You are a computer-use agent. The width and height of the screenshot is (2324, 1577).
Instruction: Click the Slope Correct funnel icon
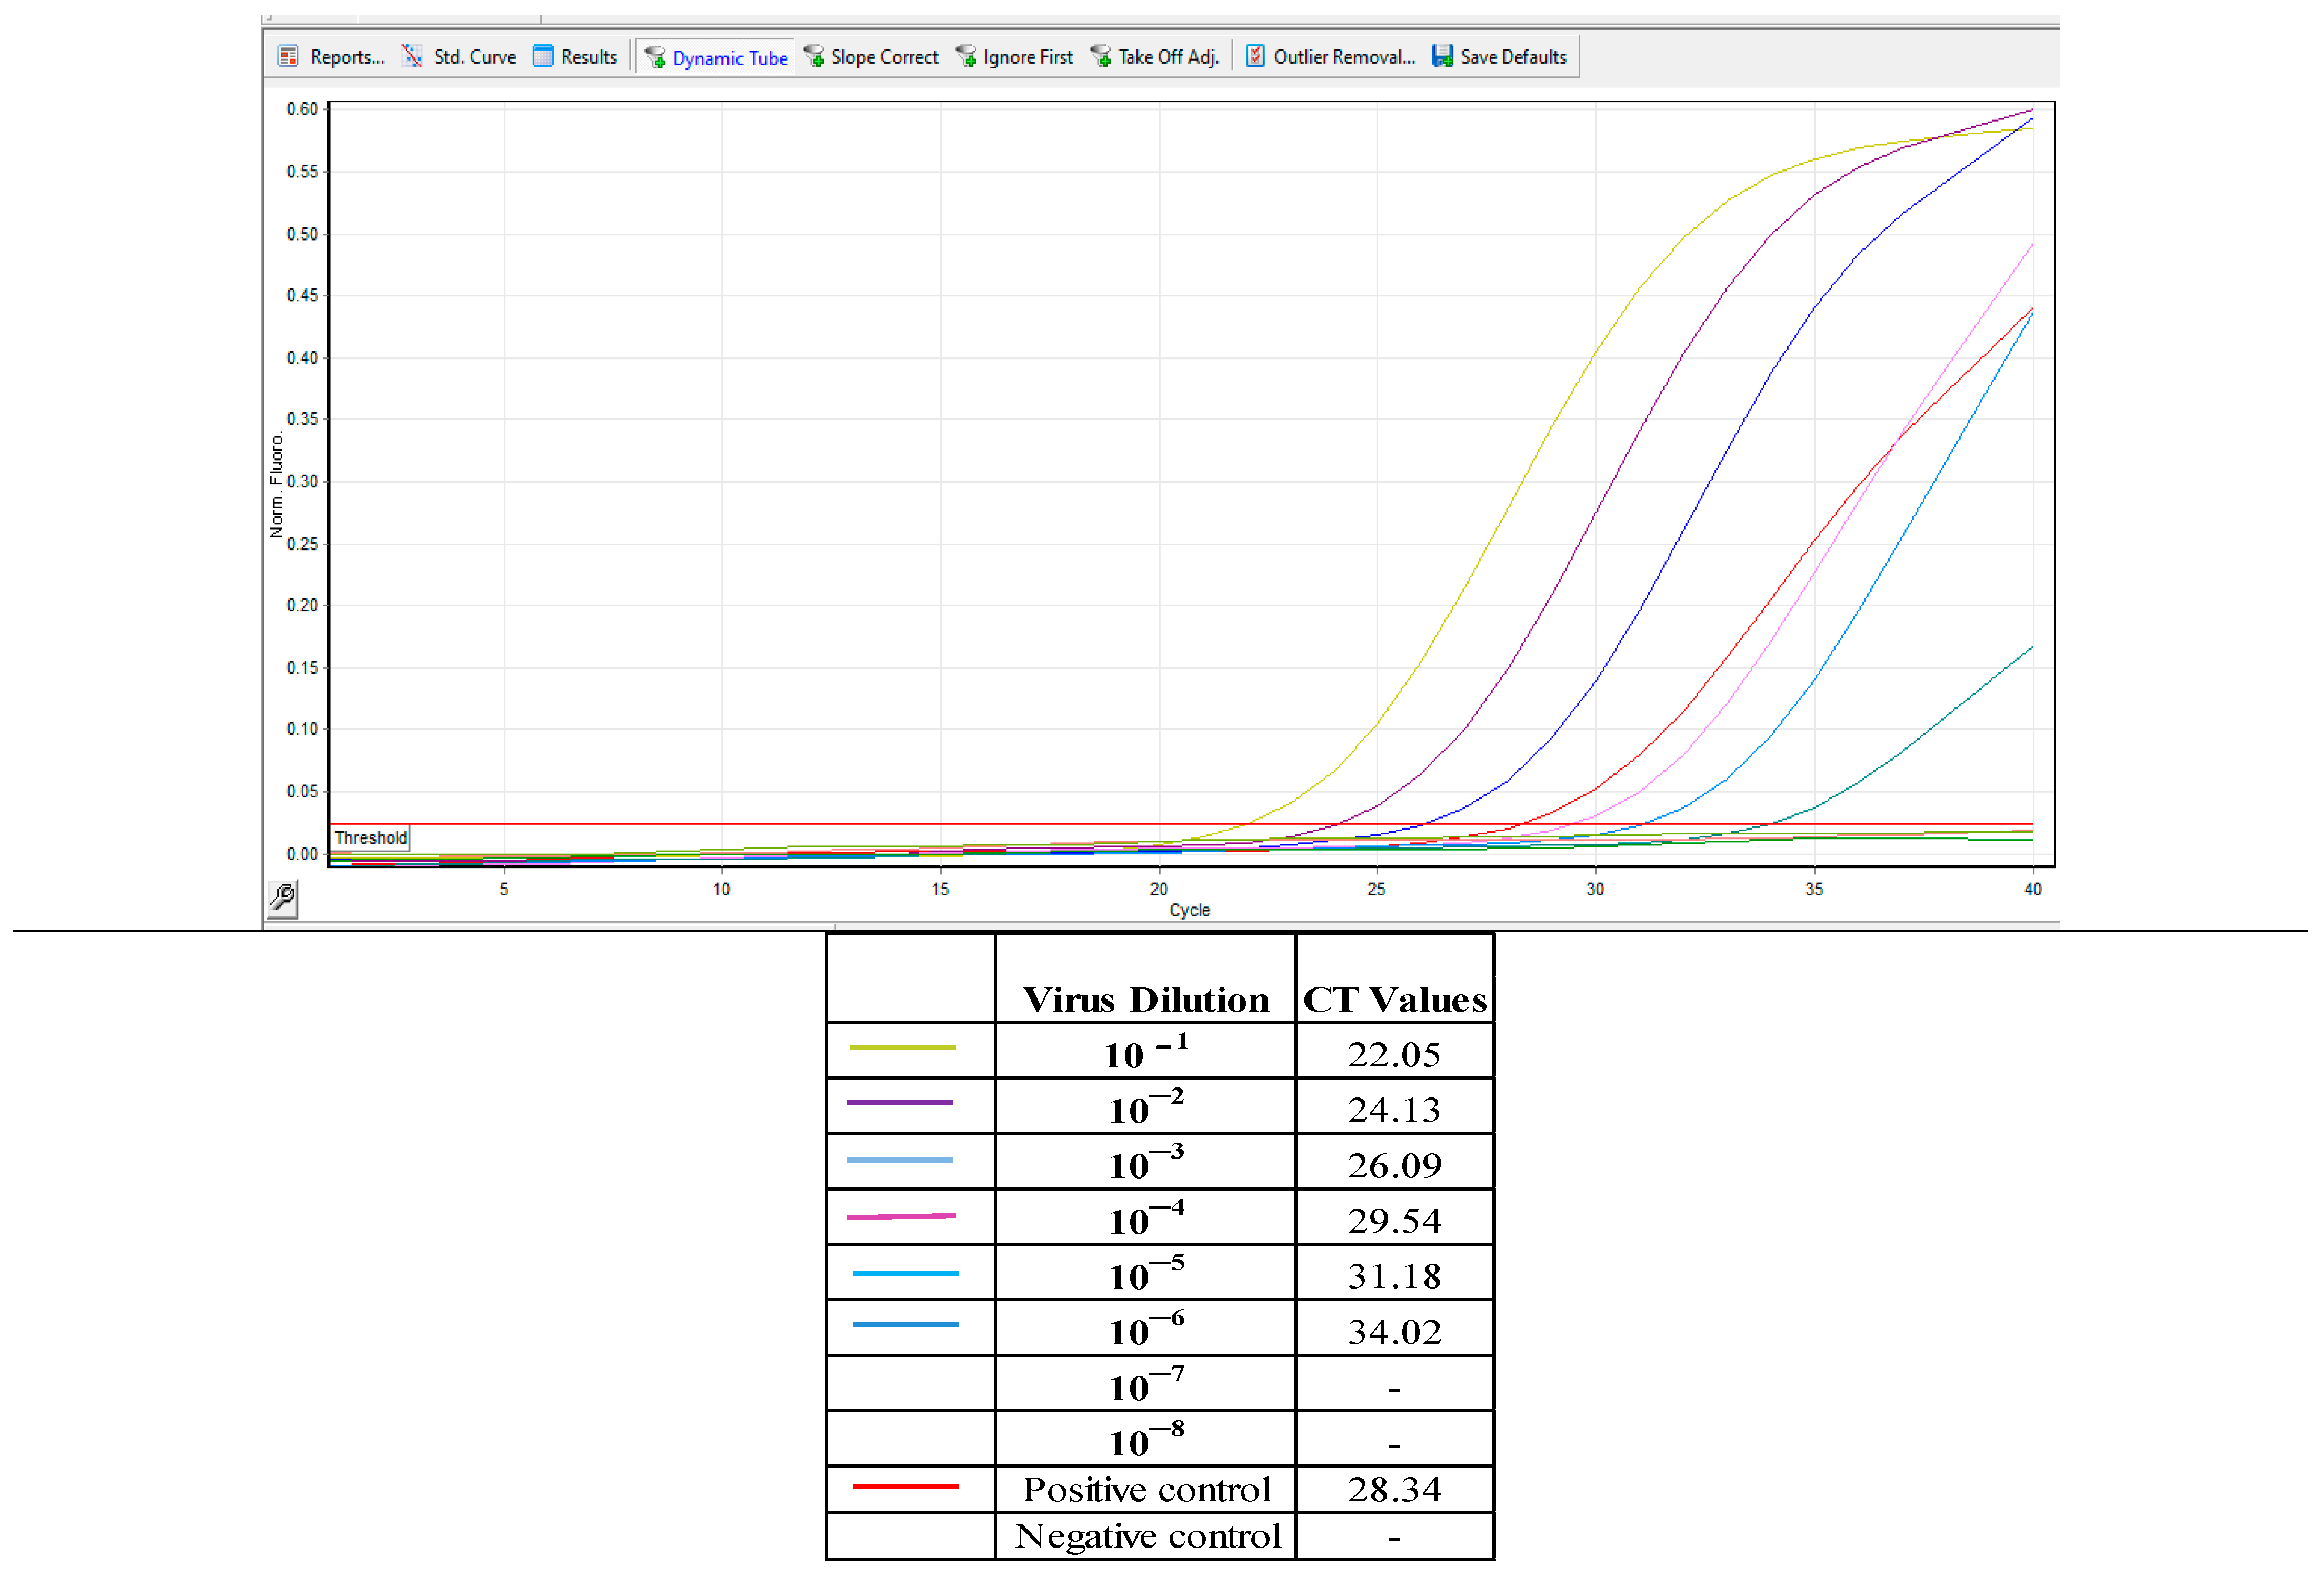click(814, 56)
